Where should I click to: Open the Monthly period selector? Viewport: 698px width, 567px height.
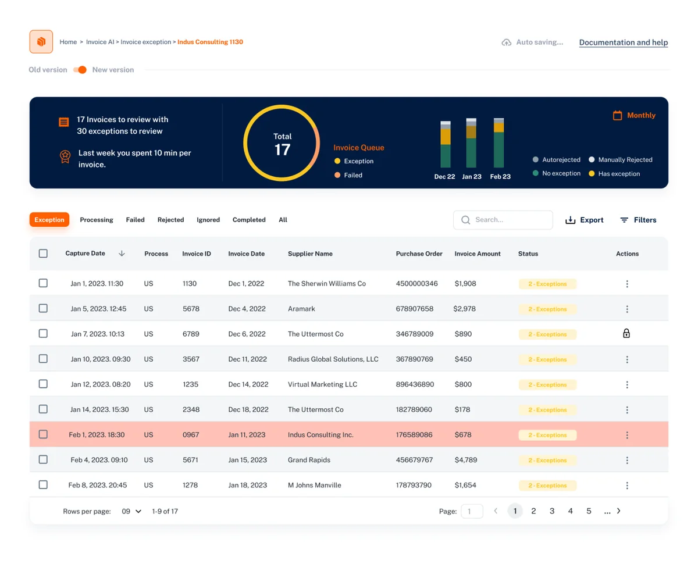point(635,115)
